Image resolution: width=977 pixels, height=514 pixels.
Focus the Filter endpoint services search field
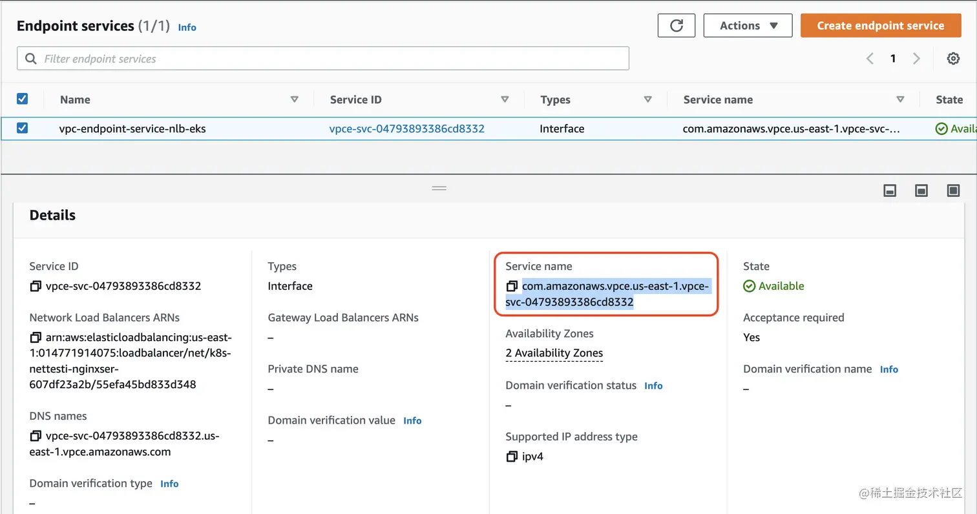pos(323,59)
